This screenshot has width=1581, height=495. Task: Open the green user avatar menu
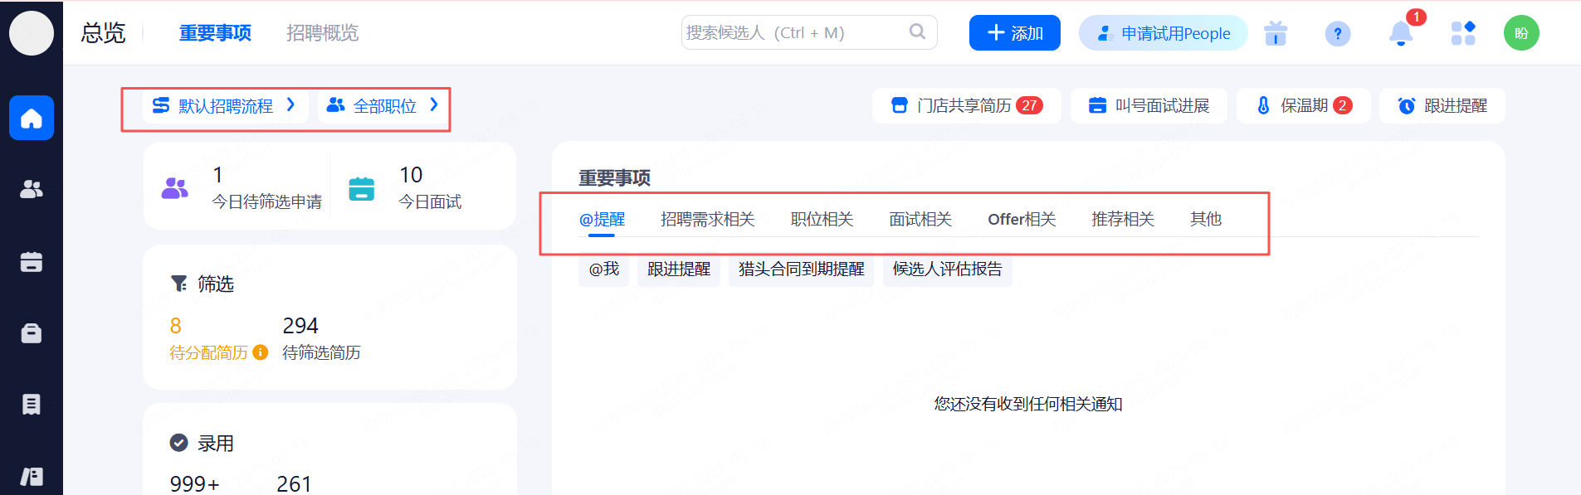click(1520, 34)
